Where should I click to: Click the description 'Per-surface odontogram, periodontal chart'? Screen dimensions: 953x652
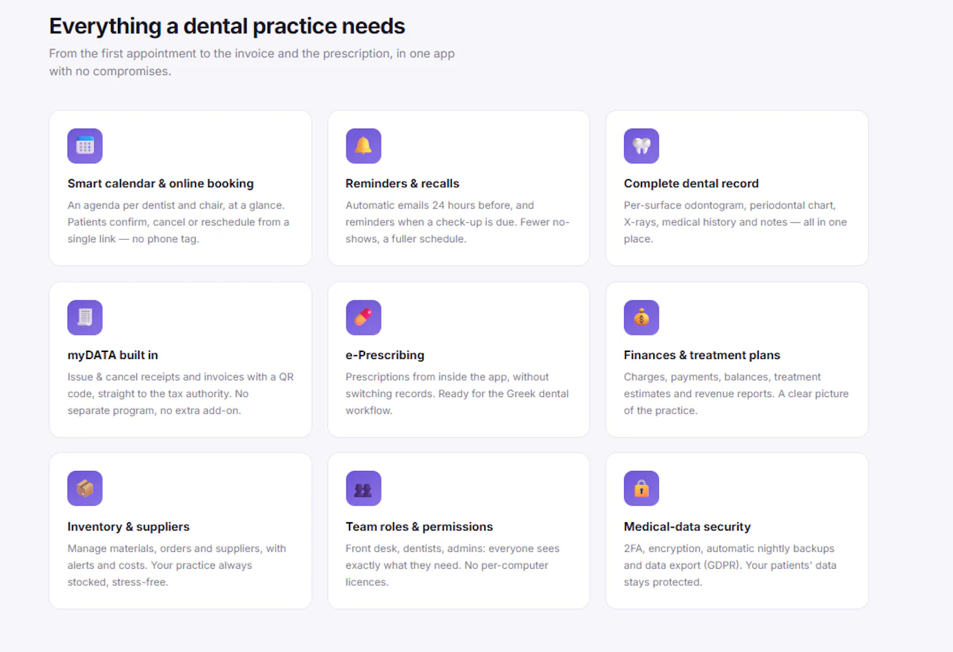(736, 222)
